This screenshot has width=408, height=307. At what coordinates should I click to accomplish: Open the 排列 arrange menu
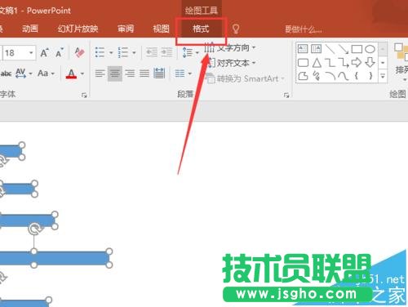pyautogui.click(x=401, y=61)
